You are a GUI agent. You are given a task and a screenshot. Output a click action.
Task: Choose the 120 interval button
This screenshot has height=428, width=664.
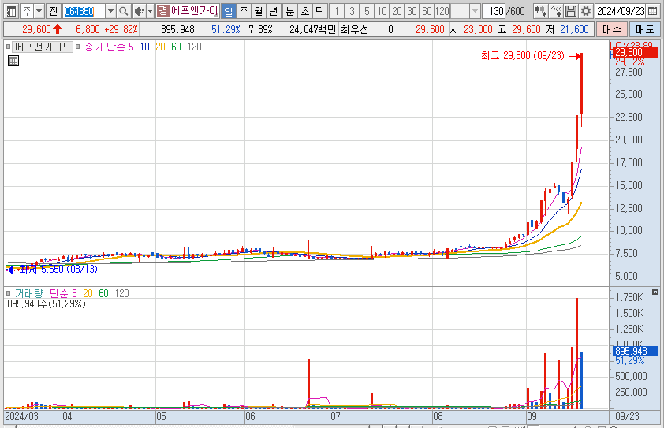(x=442, y=11)
